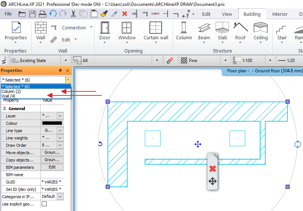
Task: Select the Door tool
Action: [105, 31]
